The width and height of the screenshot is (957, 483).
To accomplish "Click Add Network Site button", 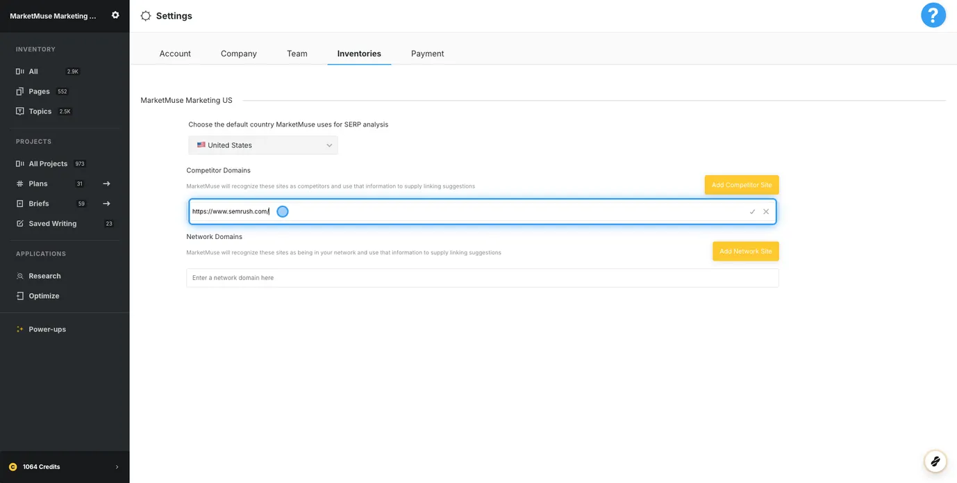I will pyautogui.click(x=746, y=252).
